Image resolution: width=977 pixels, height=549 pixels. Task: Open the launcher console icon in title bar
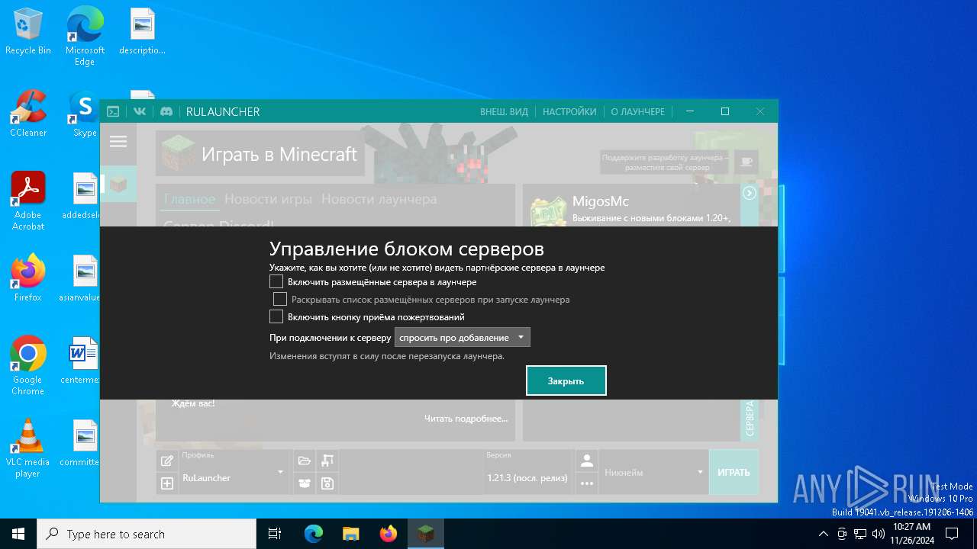pos(113,111)
